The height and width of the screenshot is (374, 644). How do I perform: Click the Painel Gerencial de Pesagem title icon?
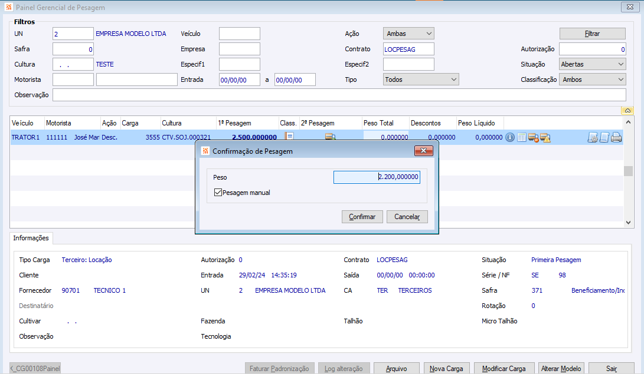click(x=9, y=7)
